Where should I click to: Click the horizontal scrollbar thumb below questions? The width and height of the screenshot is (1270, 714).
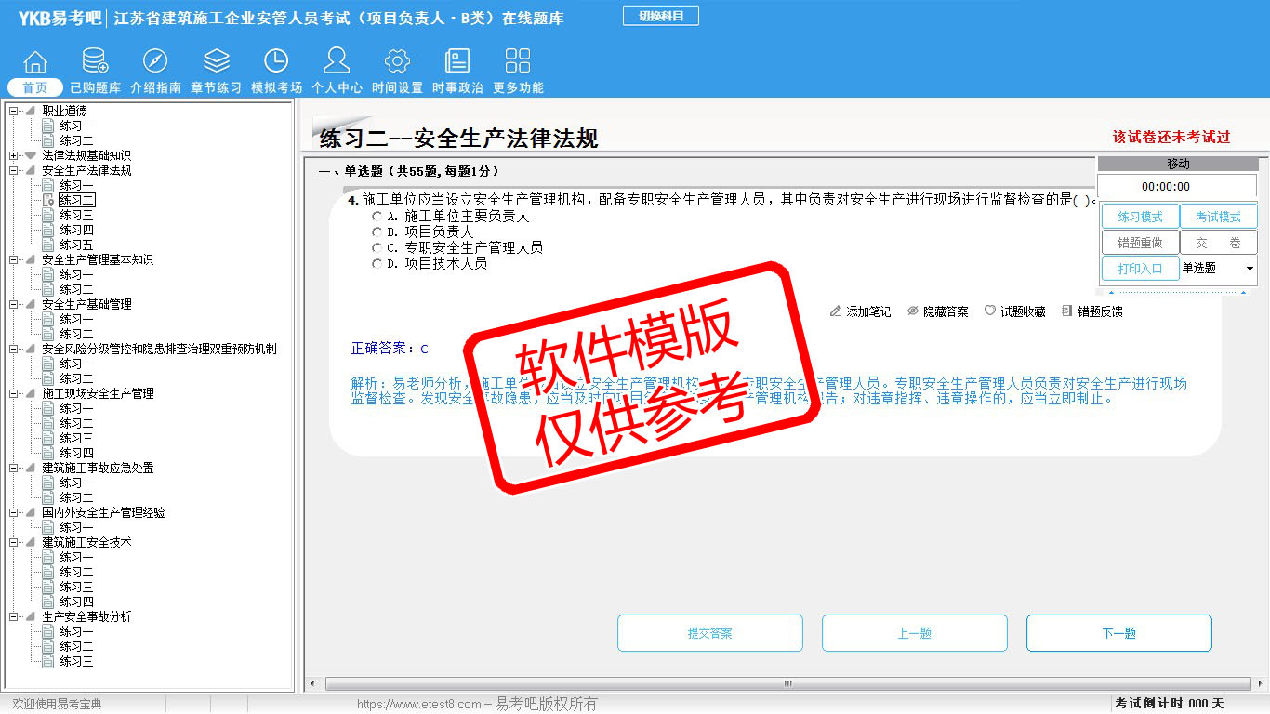pos(787,683)
